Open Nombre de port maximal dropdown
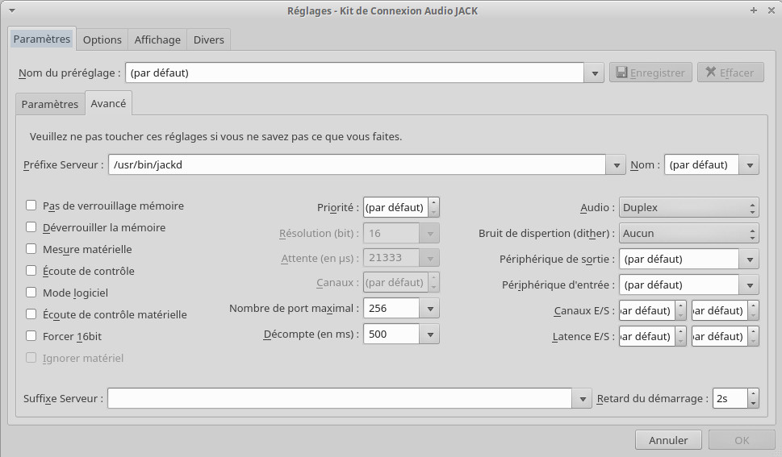This screenshot has width=782, height=457. [430, 309]
